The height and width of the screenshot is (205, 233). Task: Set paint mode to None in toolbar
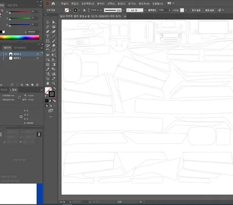click(x=55, y=101)
